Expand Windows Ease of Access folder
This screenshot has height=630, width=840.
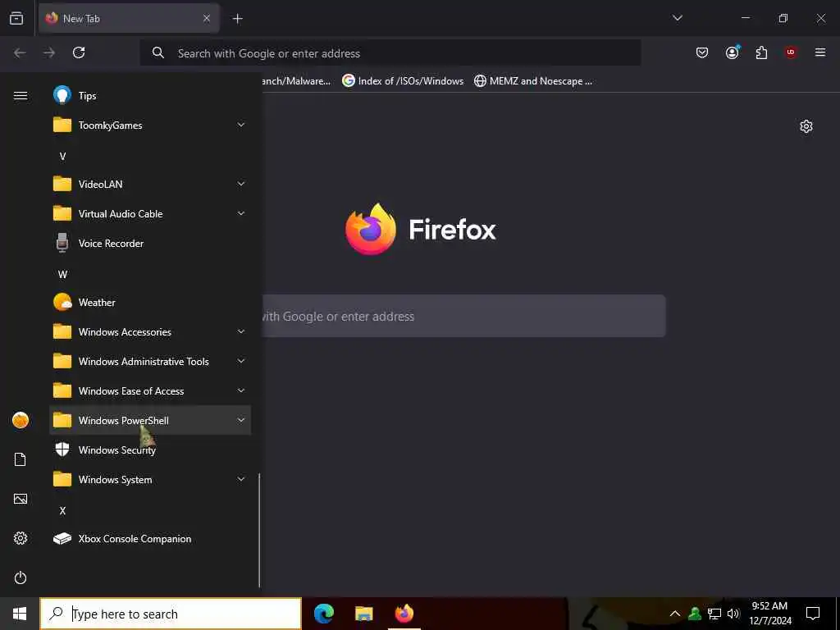(x=150, y=390)
